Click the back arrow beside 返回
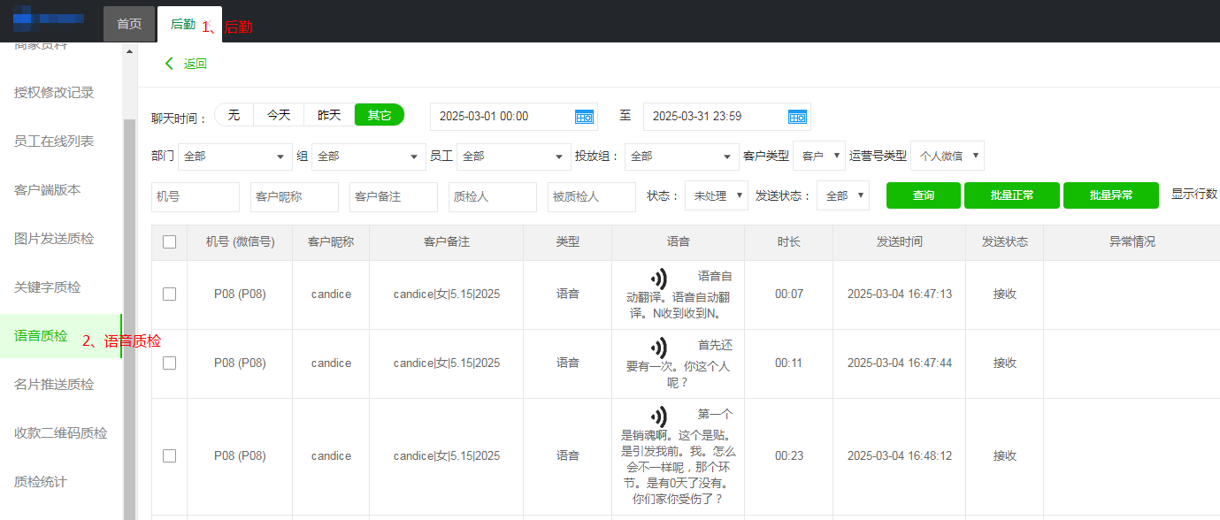Screen dimensions: 1220x520 (168, 64)
